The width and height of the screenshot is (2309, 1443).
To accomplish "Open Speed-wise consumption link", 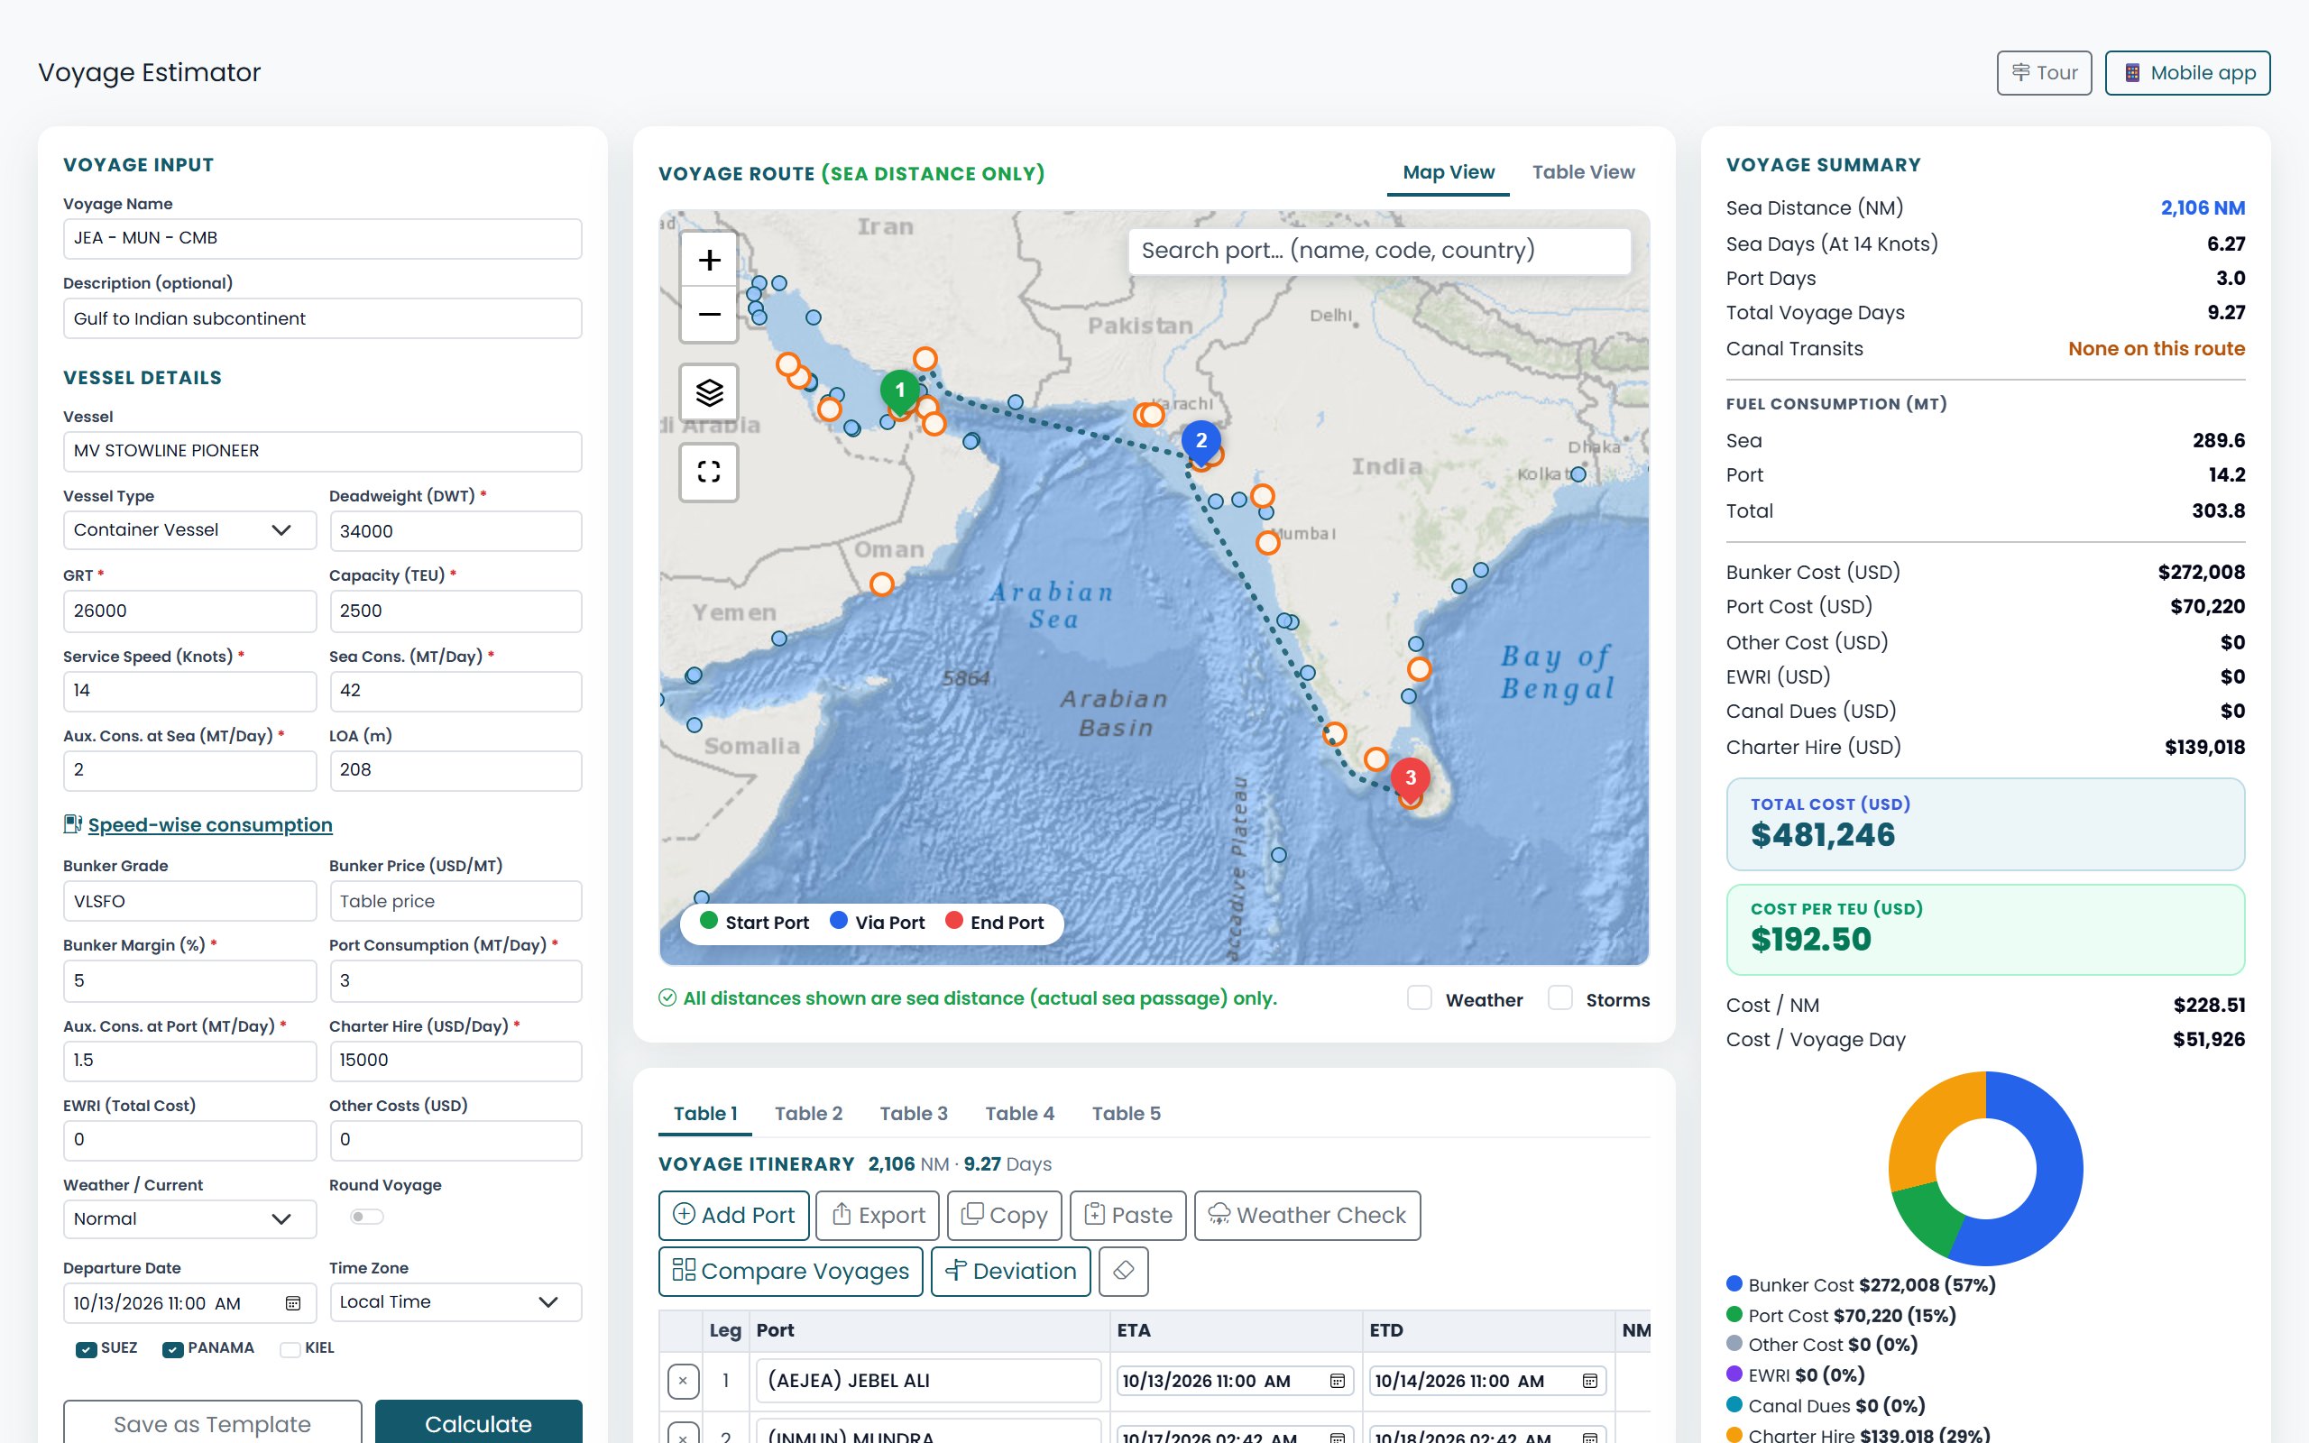I will click(x=210, y=824).
